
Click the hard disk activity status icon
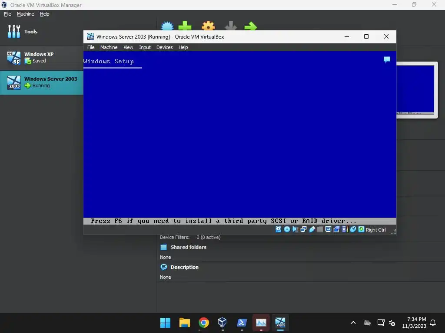279,229
